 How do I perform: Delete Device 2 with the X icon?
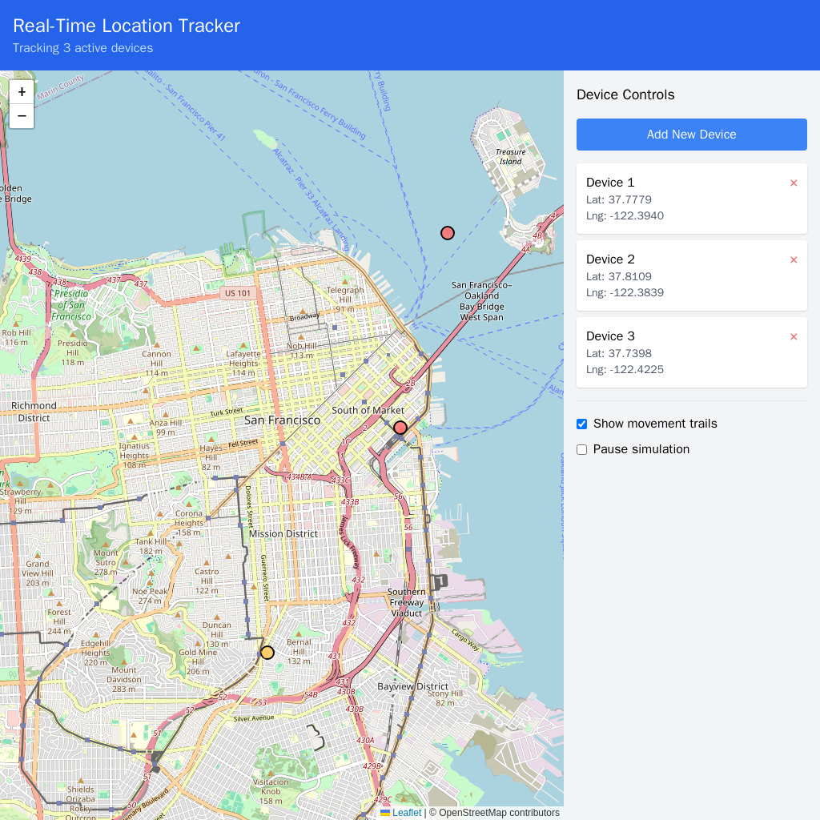pos(794,259)
